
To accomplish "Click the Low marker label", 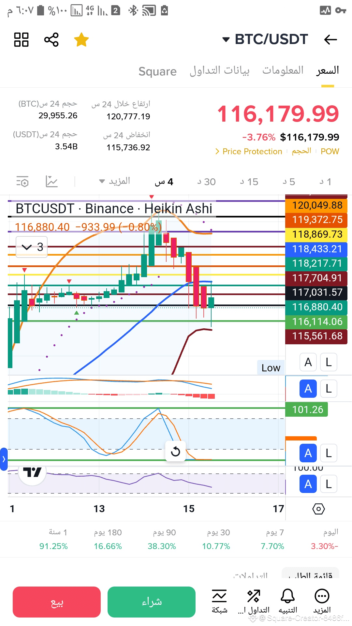I will click(x=271, y=368).
